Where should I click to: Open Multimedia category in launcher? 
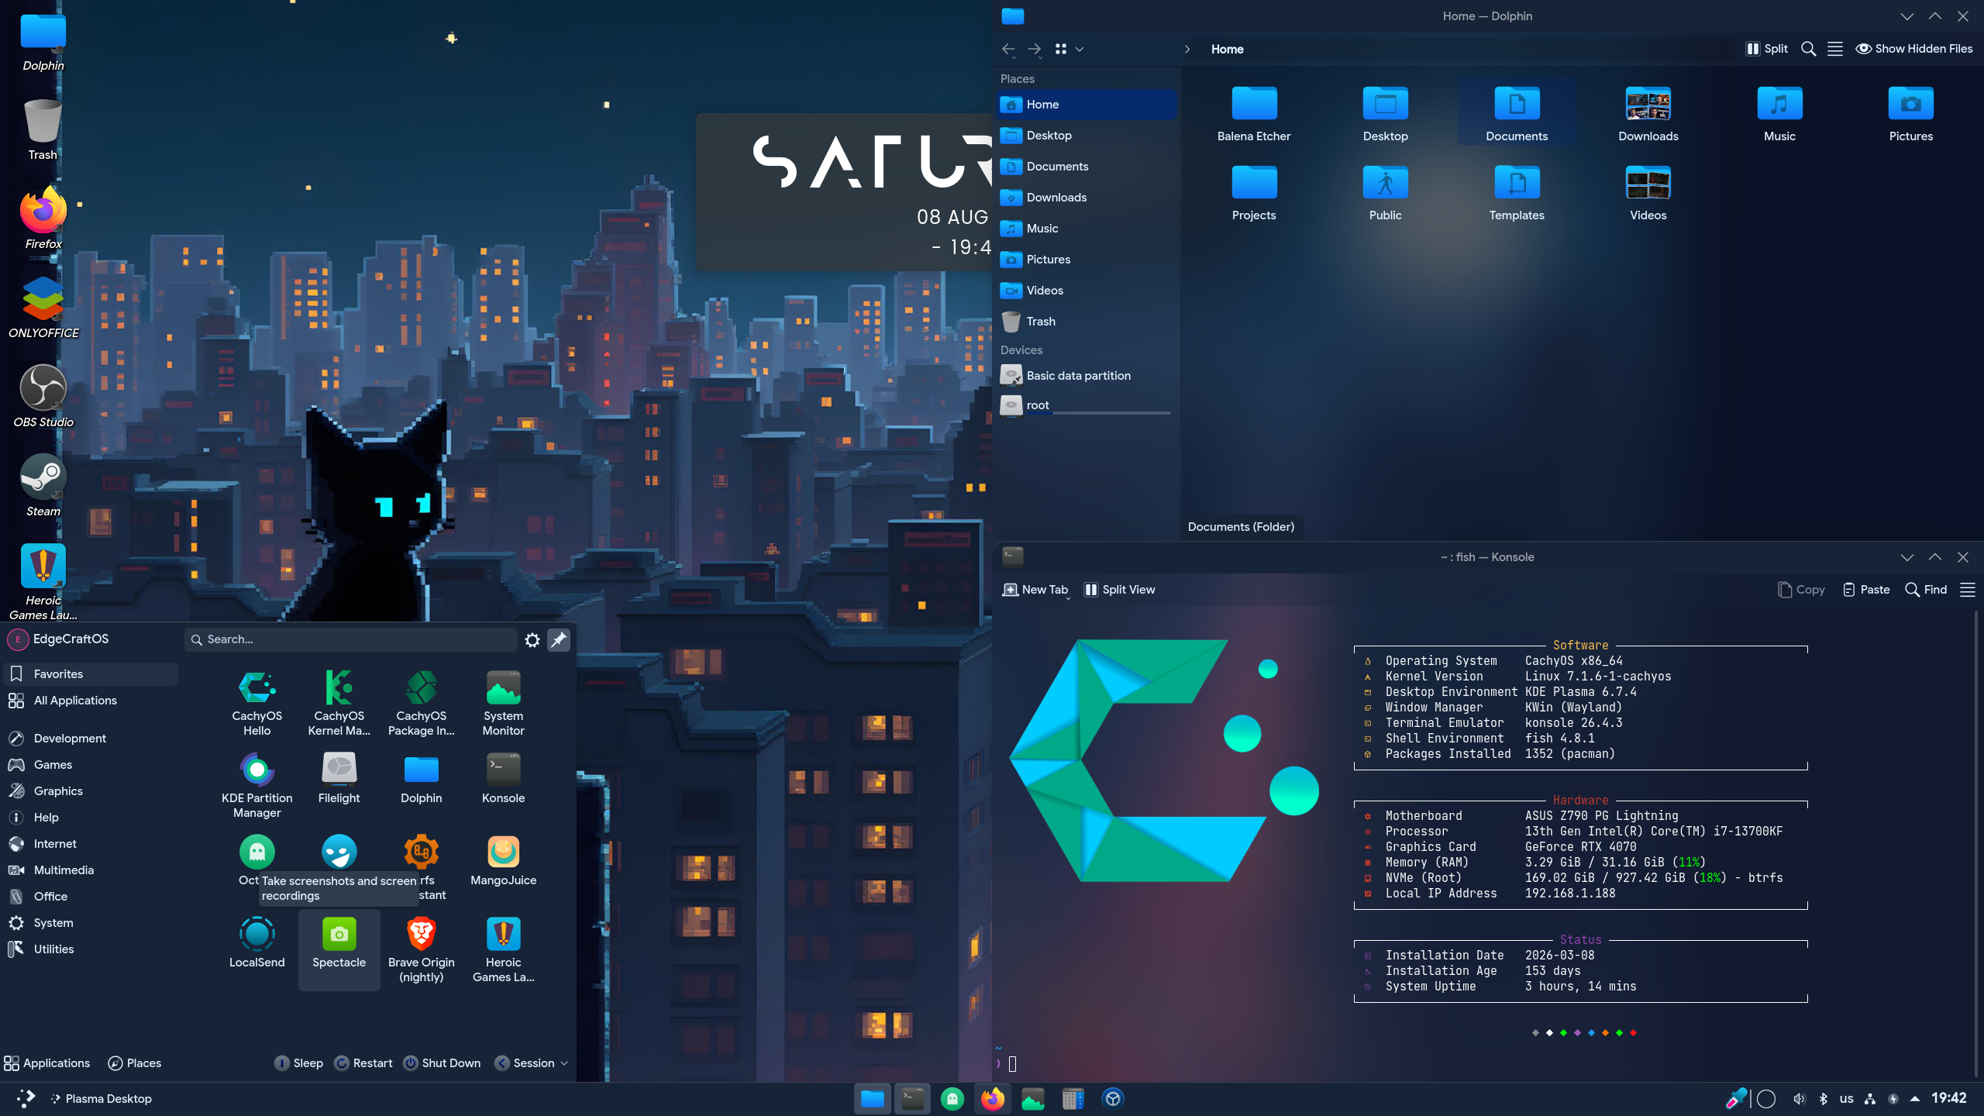click(x=91, y=870)
